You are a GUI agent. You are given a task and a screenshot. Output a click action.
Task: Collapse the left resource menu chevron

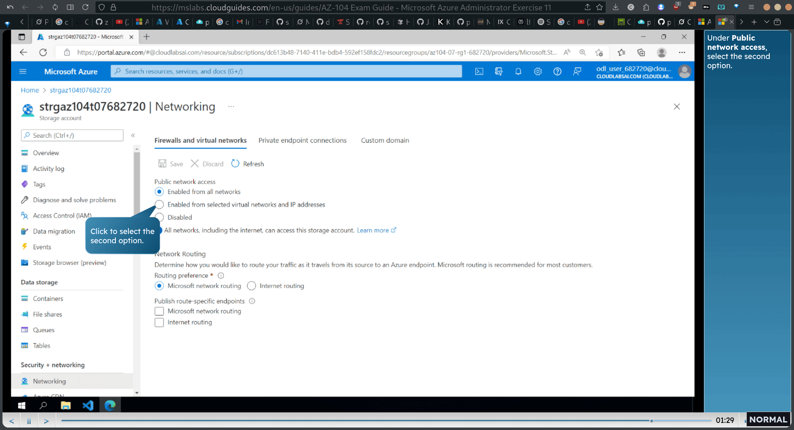click(x=133, y=135)
